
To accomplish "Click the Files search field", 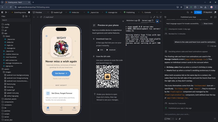I will 16,20.
